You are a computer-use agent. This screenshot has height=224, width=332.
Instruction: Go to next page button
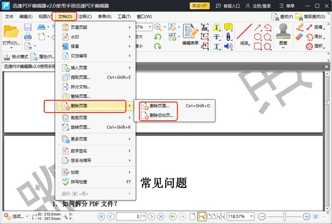point(151,216)
